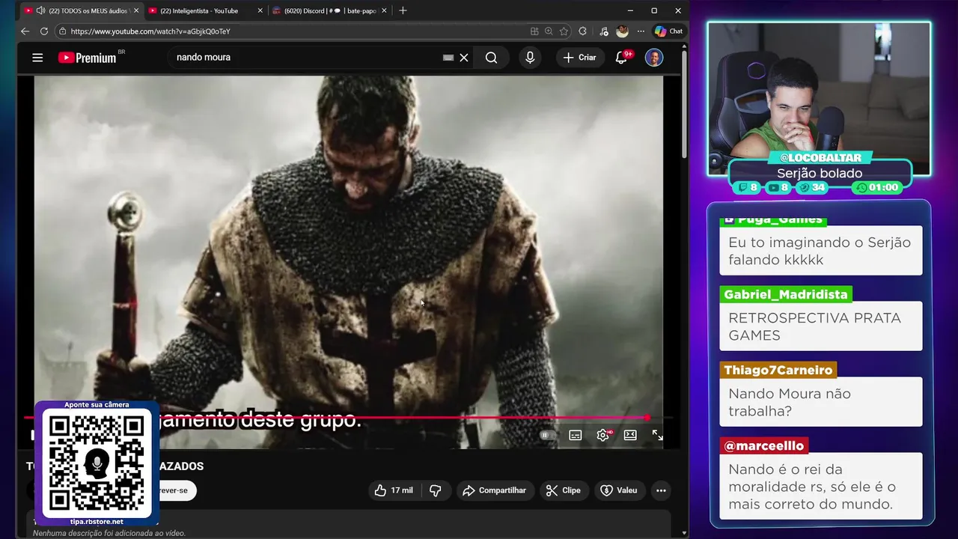Open the Criar create menu

[x=580, y=58]
